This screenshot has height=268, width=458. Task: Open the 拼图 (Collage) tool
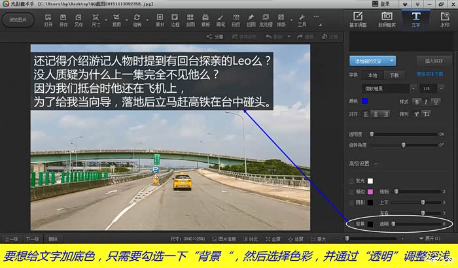[x=190, y=19]
